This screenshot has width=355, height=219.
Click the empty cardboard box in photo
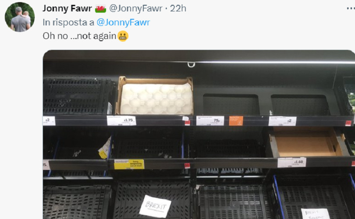tap(307, 142)
